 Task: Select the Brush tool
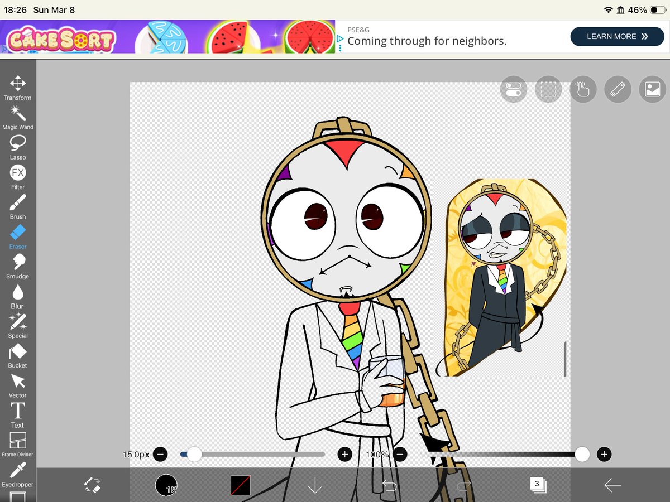[18, 207]
